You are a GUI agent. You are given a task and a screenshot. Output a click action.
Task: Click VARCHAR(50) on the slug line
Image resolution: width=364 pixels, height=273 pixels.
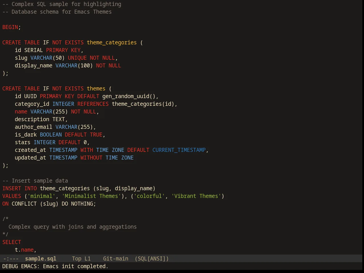[x=47, y=58]
